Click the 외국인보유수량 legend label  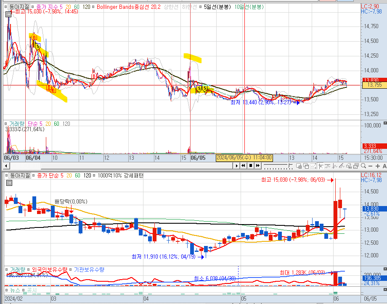(50, 270)
